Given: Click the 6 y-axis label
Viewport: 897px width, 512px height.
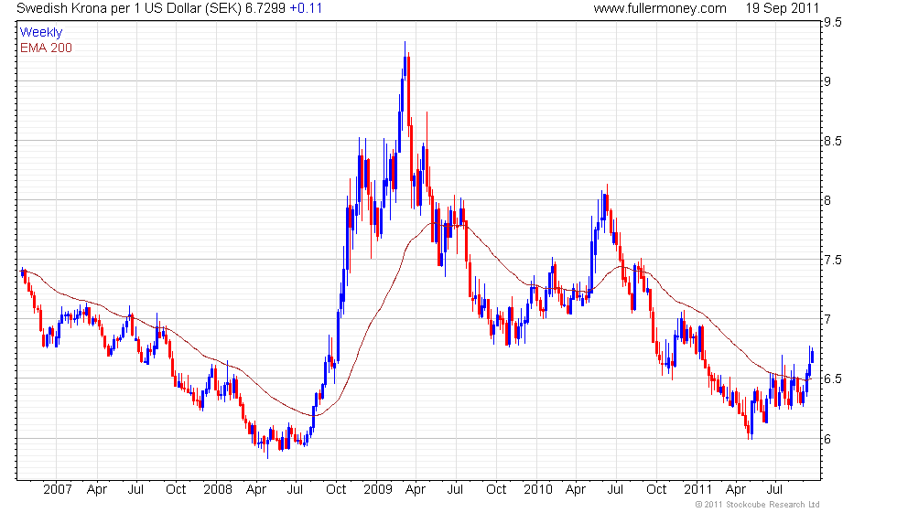Looking at the screenshot, I should pyautogui.click(x=827, y=439).
